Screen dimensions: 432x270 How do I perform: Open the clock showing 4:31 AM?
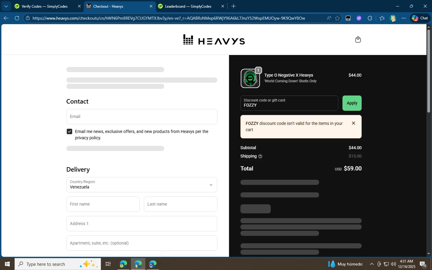(407, 264)
